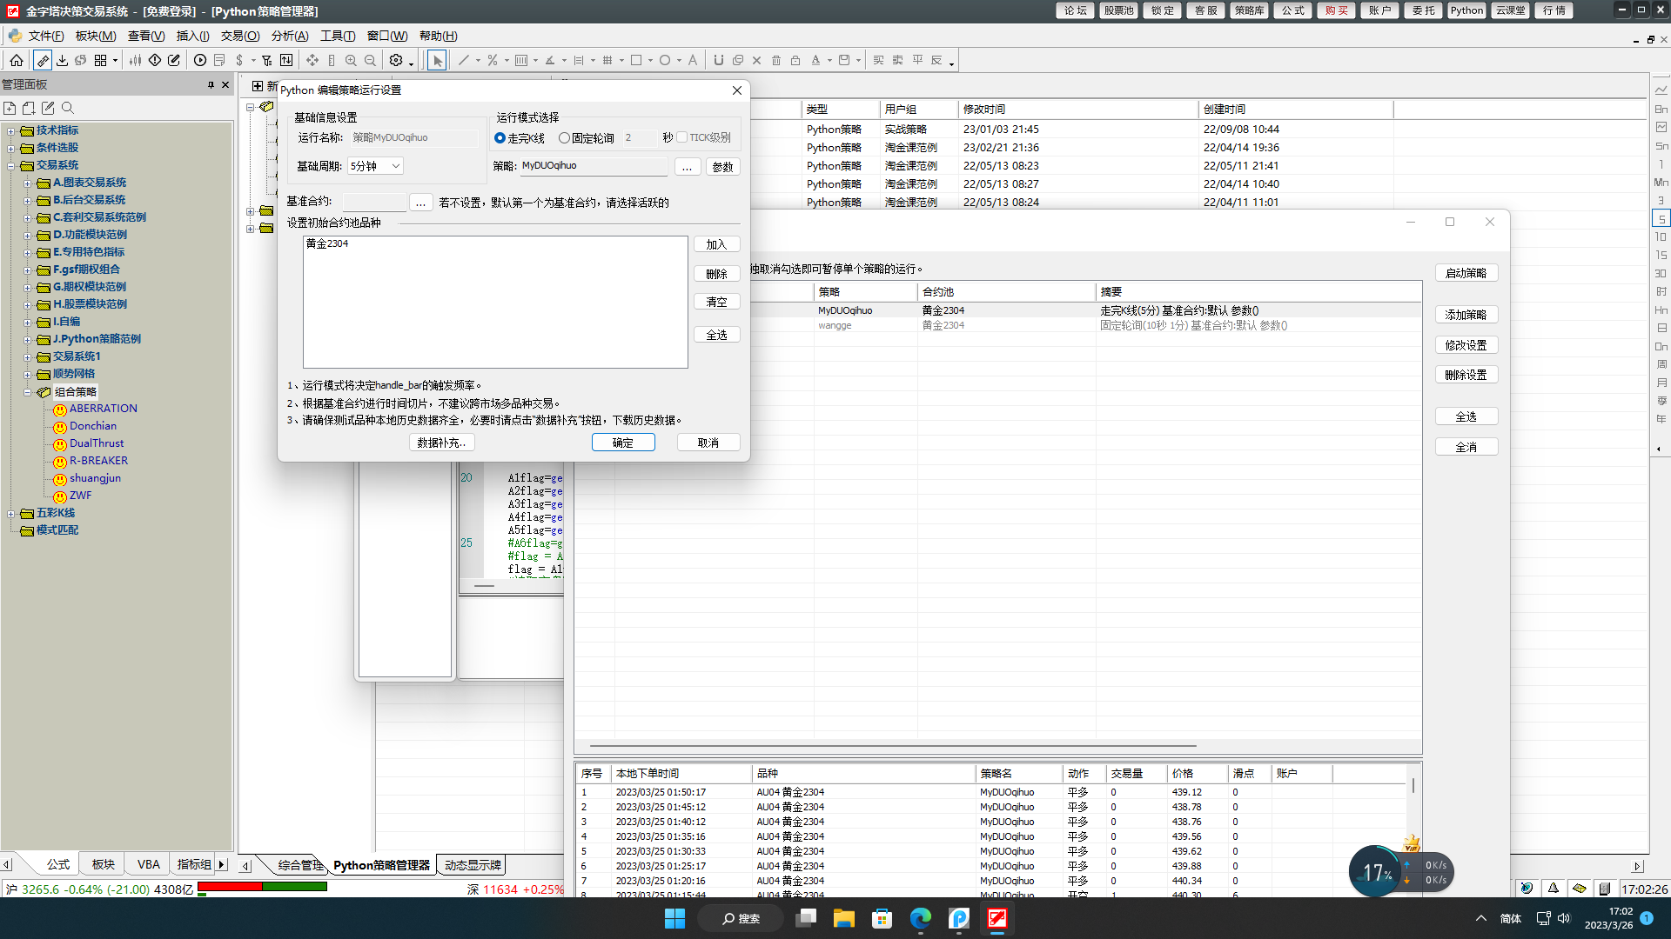Select the 固定轮询 radio button
1671x939 pixels.
pyautogui.click(x=564, y=137)
